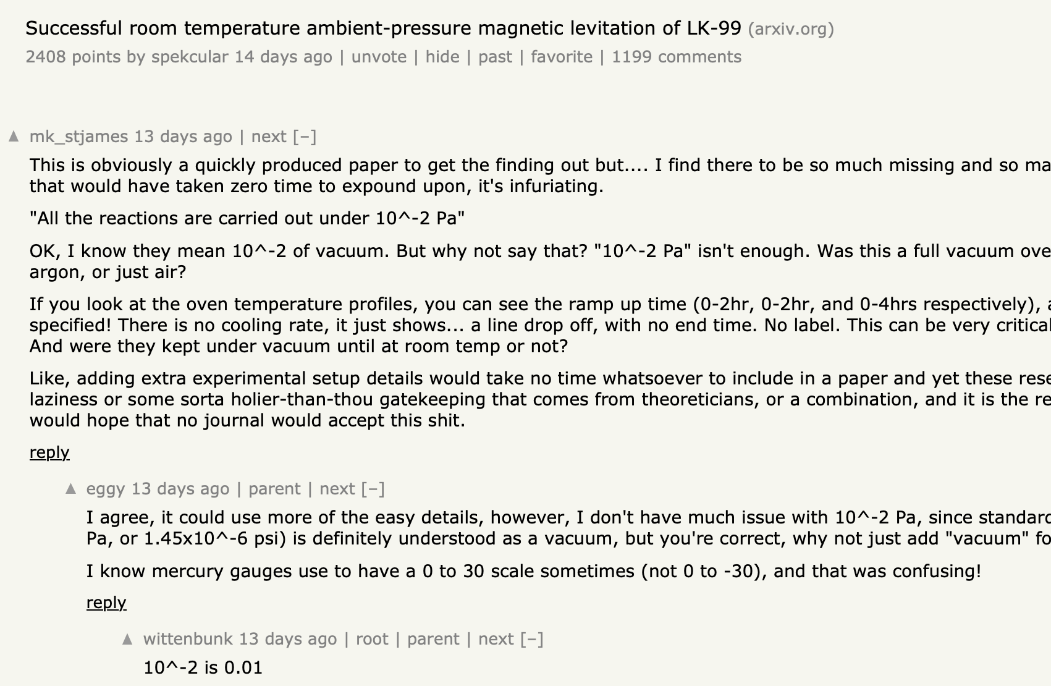
Task: Open the LK-99 story title link
Action: 383,28
